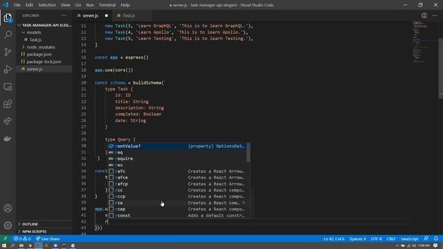
Task: Change file encoding UTF-8
Action: pos(377,239)
